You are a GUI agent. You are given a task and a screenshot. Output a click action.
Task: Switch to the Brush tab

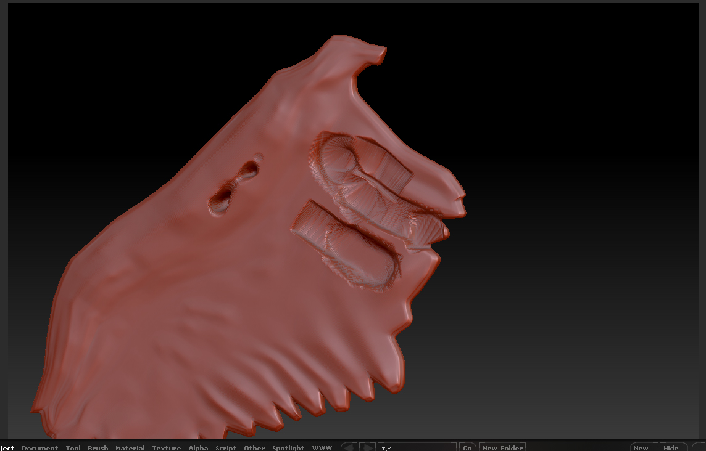[x=98, y=448]
